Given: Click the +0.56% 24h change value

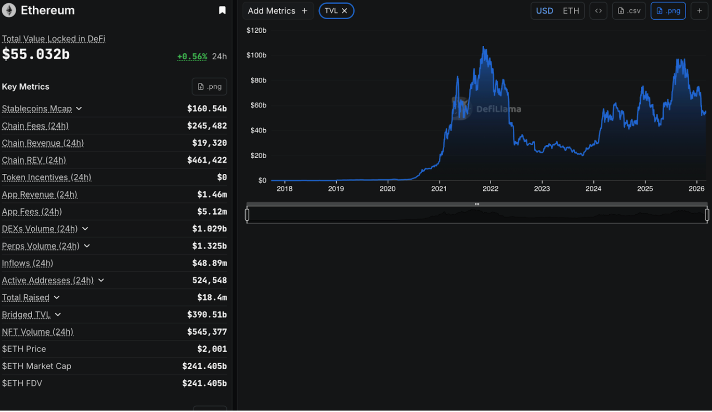Looking at the screenshot, I should pos(192,57).
